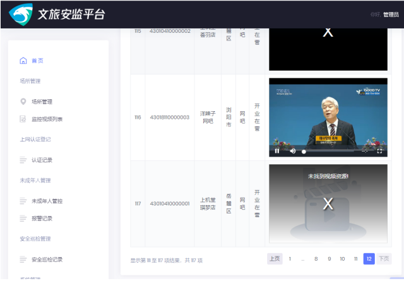The image size is (404, 281).
Task: Open 安全巡检记录 menu item
Action: click(47, 260)
